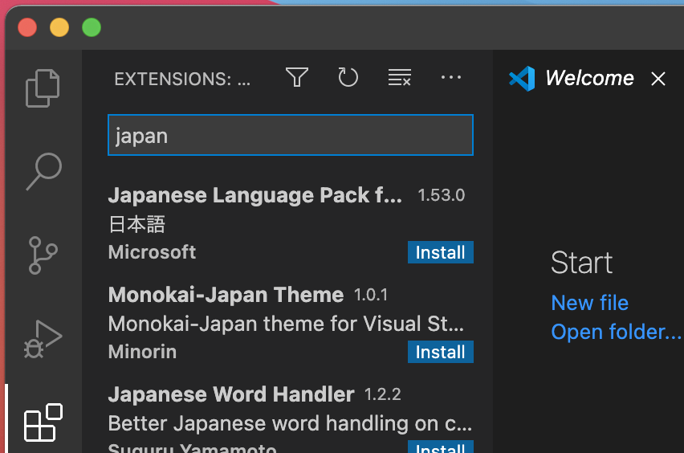Click the red close window button
This screenshot has width=684, height=453.
pos(27,27)
